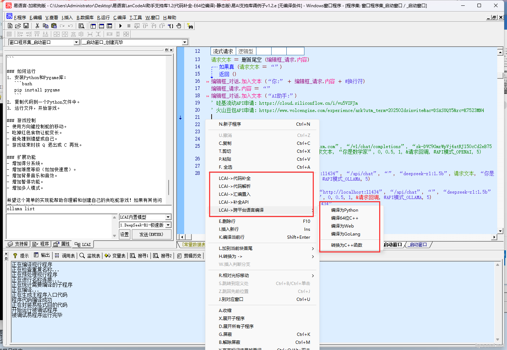Click the Run play triangle icon
Viewport: 507px width, 350px height.
[x=120, y=26]
